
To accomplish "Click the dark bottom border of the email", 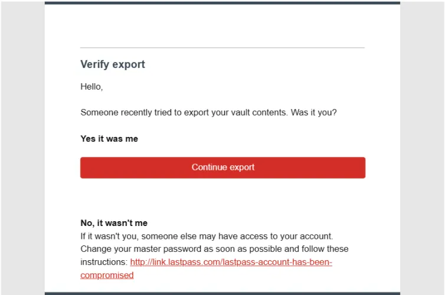I will coord(222,293).
